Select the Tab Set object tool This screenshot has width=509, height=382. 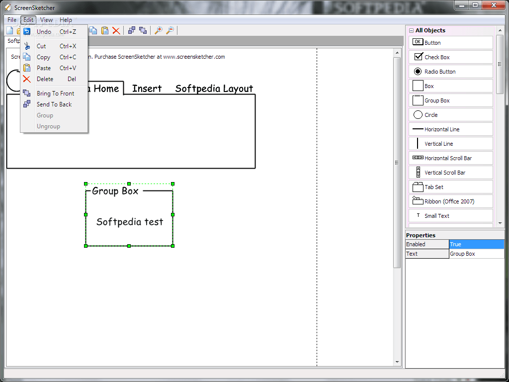450,187
